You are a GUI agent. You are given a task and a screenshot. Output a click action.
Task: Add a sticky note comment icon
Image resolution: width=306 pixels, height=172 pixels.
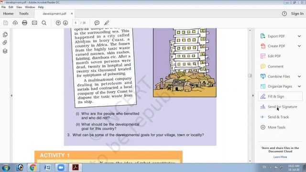(97, 23)
